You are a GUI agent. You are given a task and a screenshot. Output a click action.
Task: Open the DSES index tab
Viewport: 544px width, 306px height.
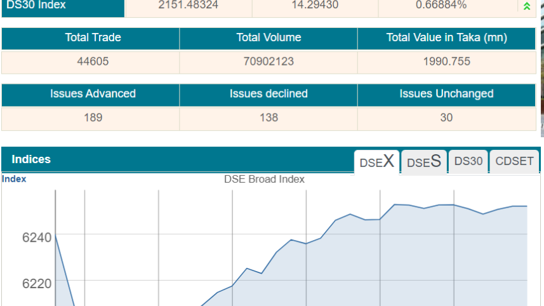(424, 162)
